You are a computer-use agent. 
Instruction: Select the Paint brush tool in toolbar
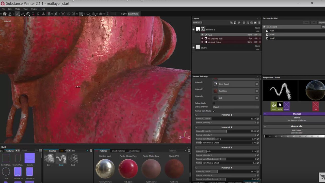(x=17, y=14)
